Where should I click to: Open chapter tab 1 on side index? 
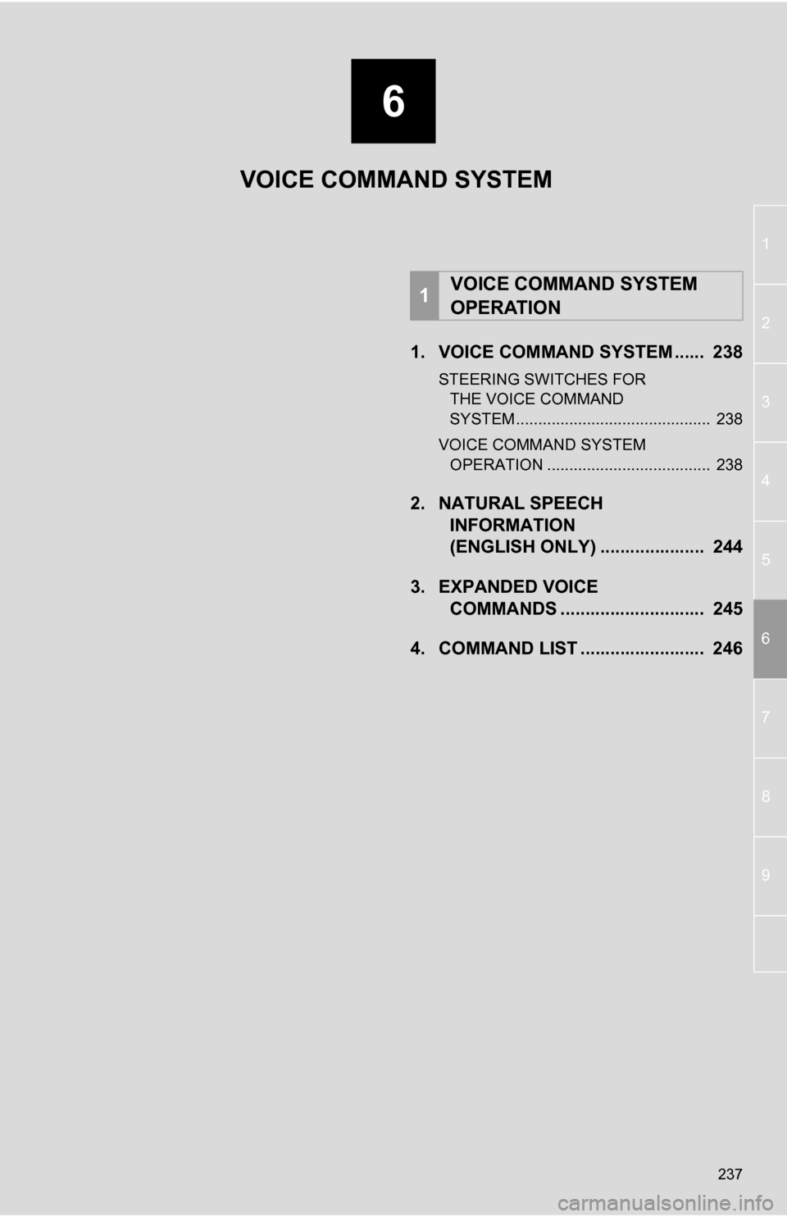coord(770,244)
